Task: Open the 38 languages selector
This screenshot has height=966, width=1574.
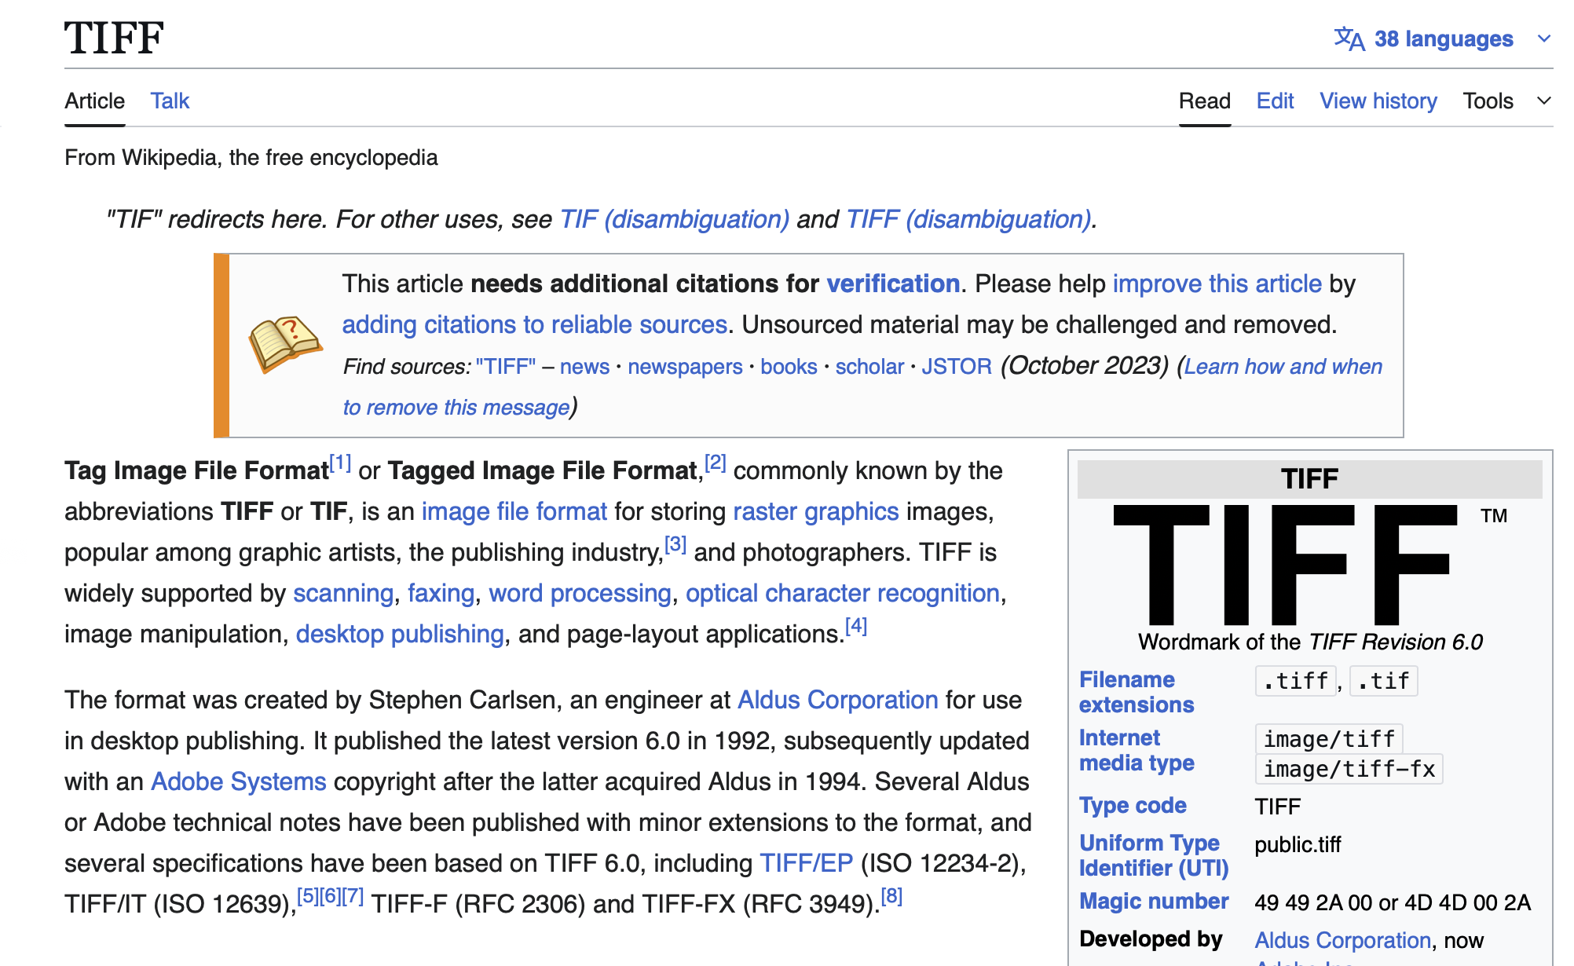Action: 1444,38
